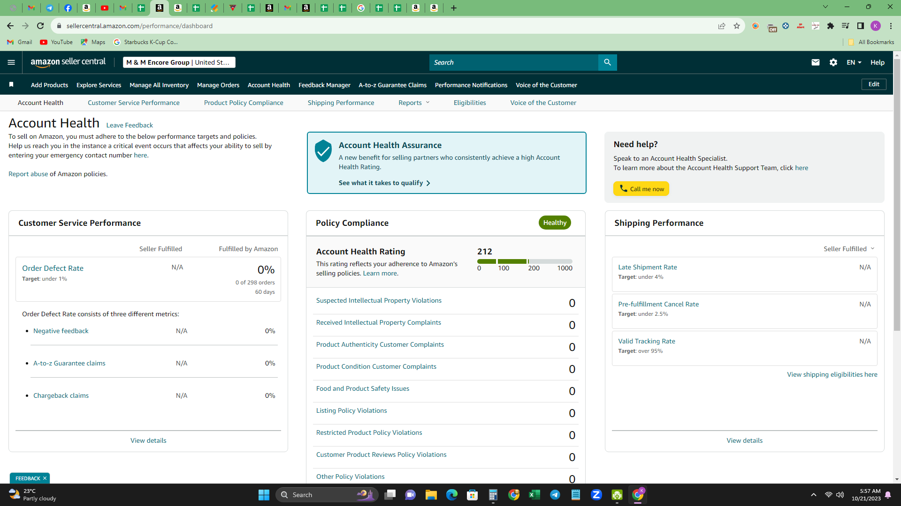Open the settings gear icon
The image size is (901, 506).
click(833, 62)
